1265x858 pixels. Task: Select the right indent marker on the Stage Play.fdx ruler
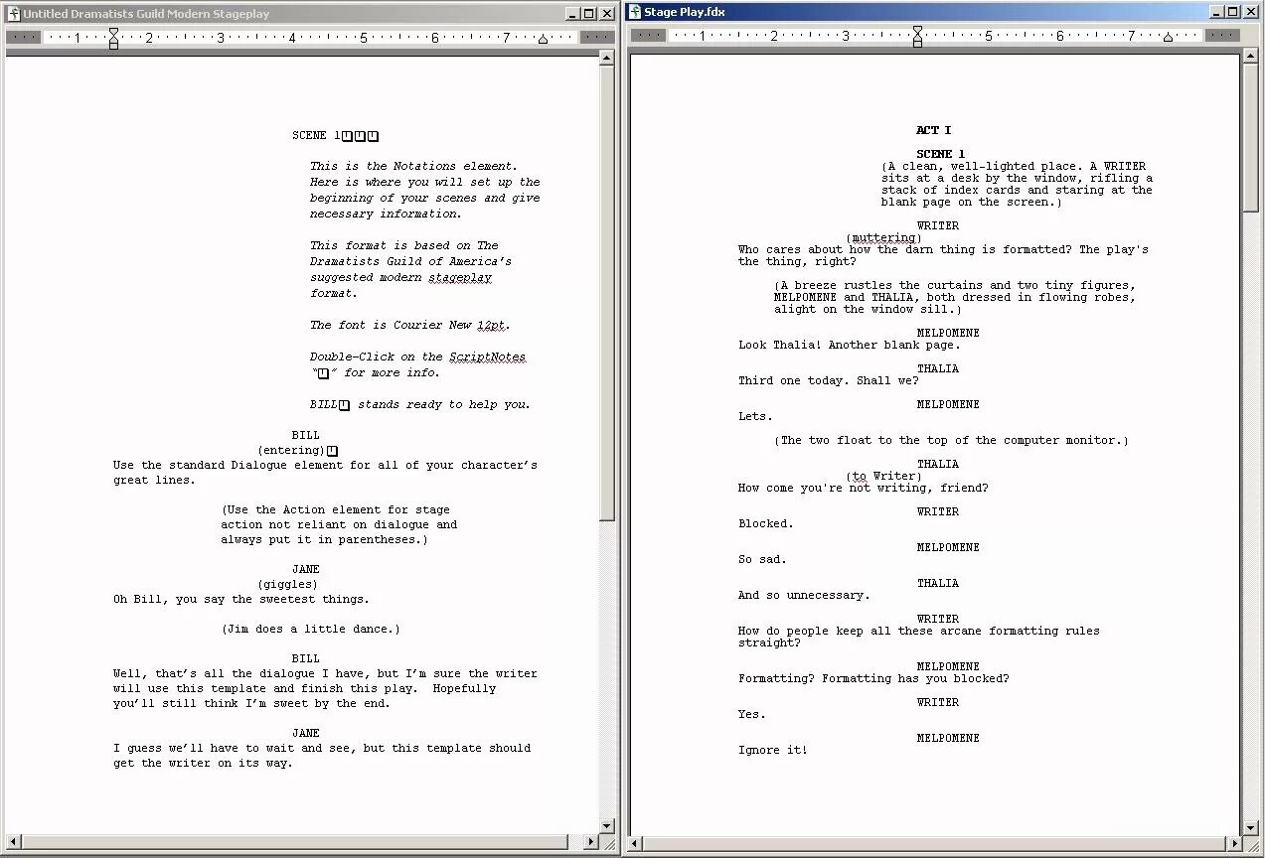1168,37
